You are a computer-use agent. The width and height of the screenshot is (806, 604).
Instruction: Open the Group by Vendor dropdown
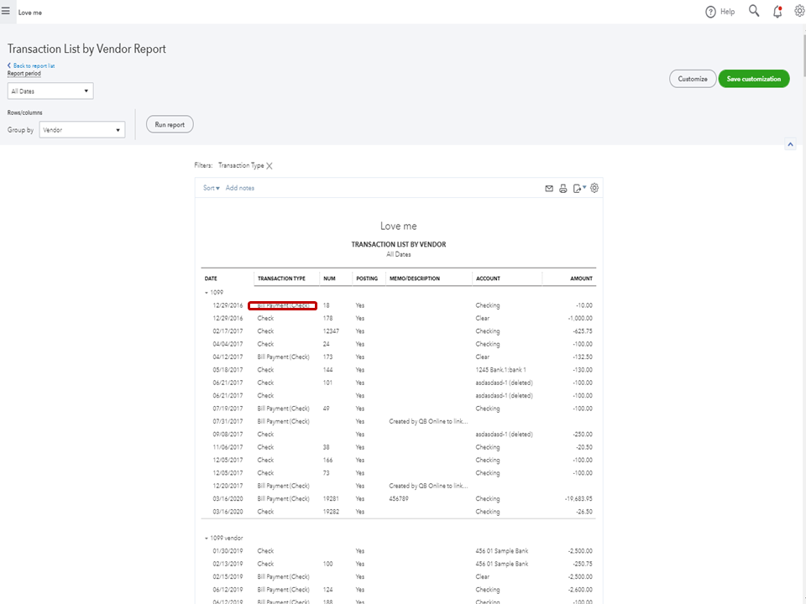(82, 130)
